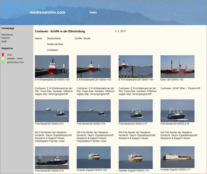Select the Deutschland index link
Screen dimensions: 207x174
pyautogui.click(x=54, y=39)
